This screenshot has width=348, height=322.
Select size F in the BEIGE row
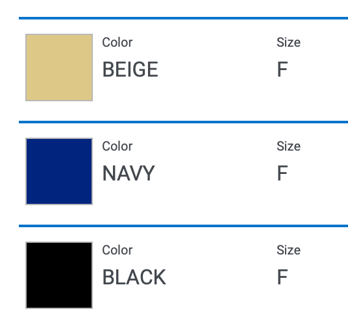(x=282, y=69)
